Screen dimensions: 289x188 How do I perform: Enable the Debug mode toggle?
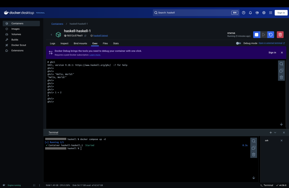click(x=238, y=43)
